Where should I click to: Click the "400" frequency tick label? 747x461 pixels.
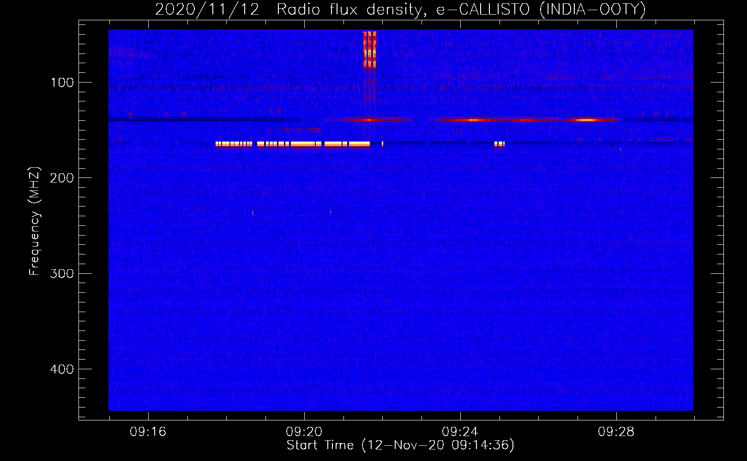(x=62, y=369)
